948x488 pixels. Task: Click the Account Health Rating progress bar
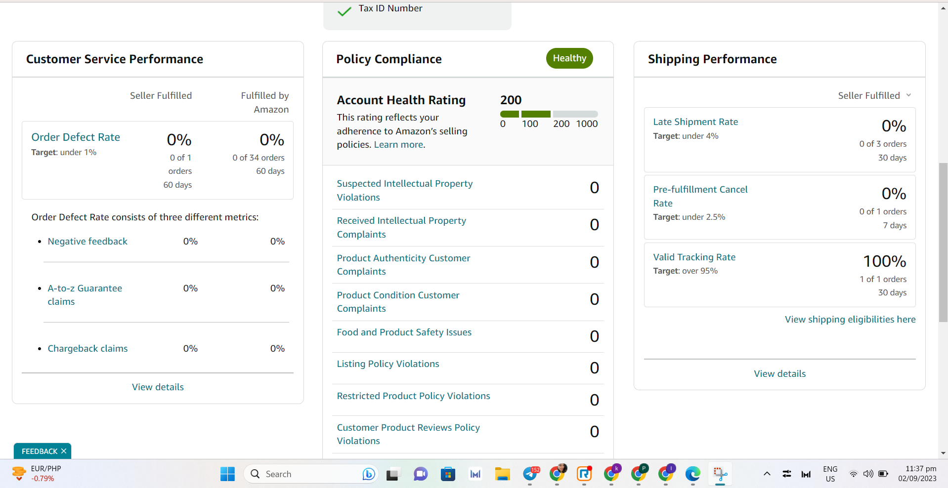(549, 114)
